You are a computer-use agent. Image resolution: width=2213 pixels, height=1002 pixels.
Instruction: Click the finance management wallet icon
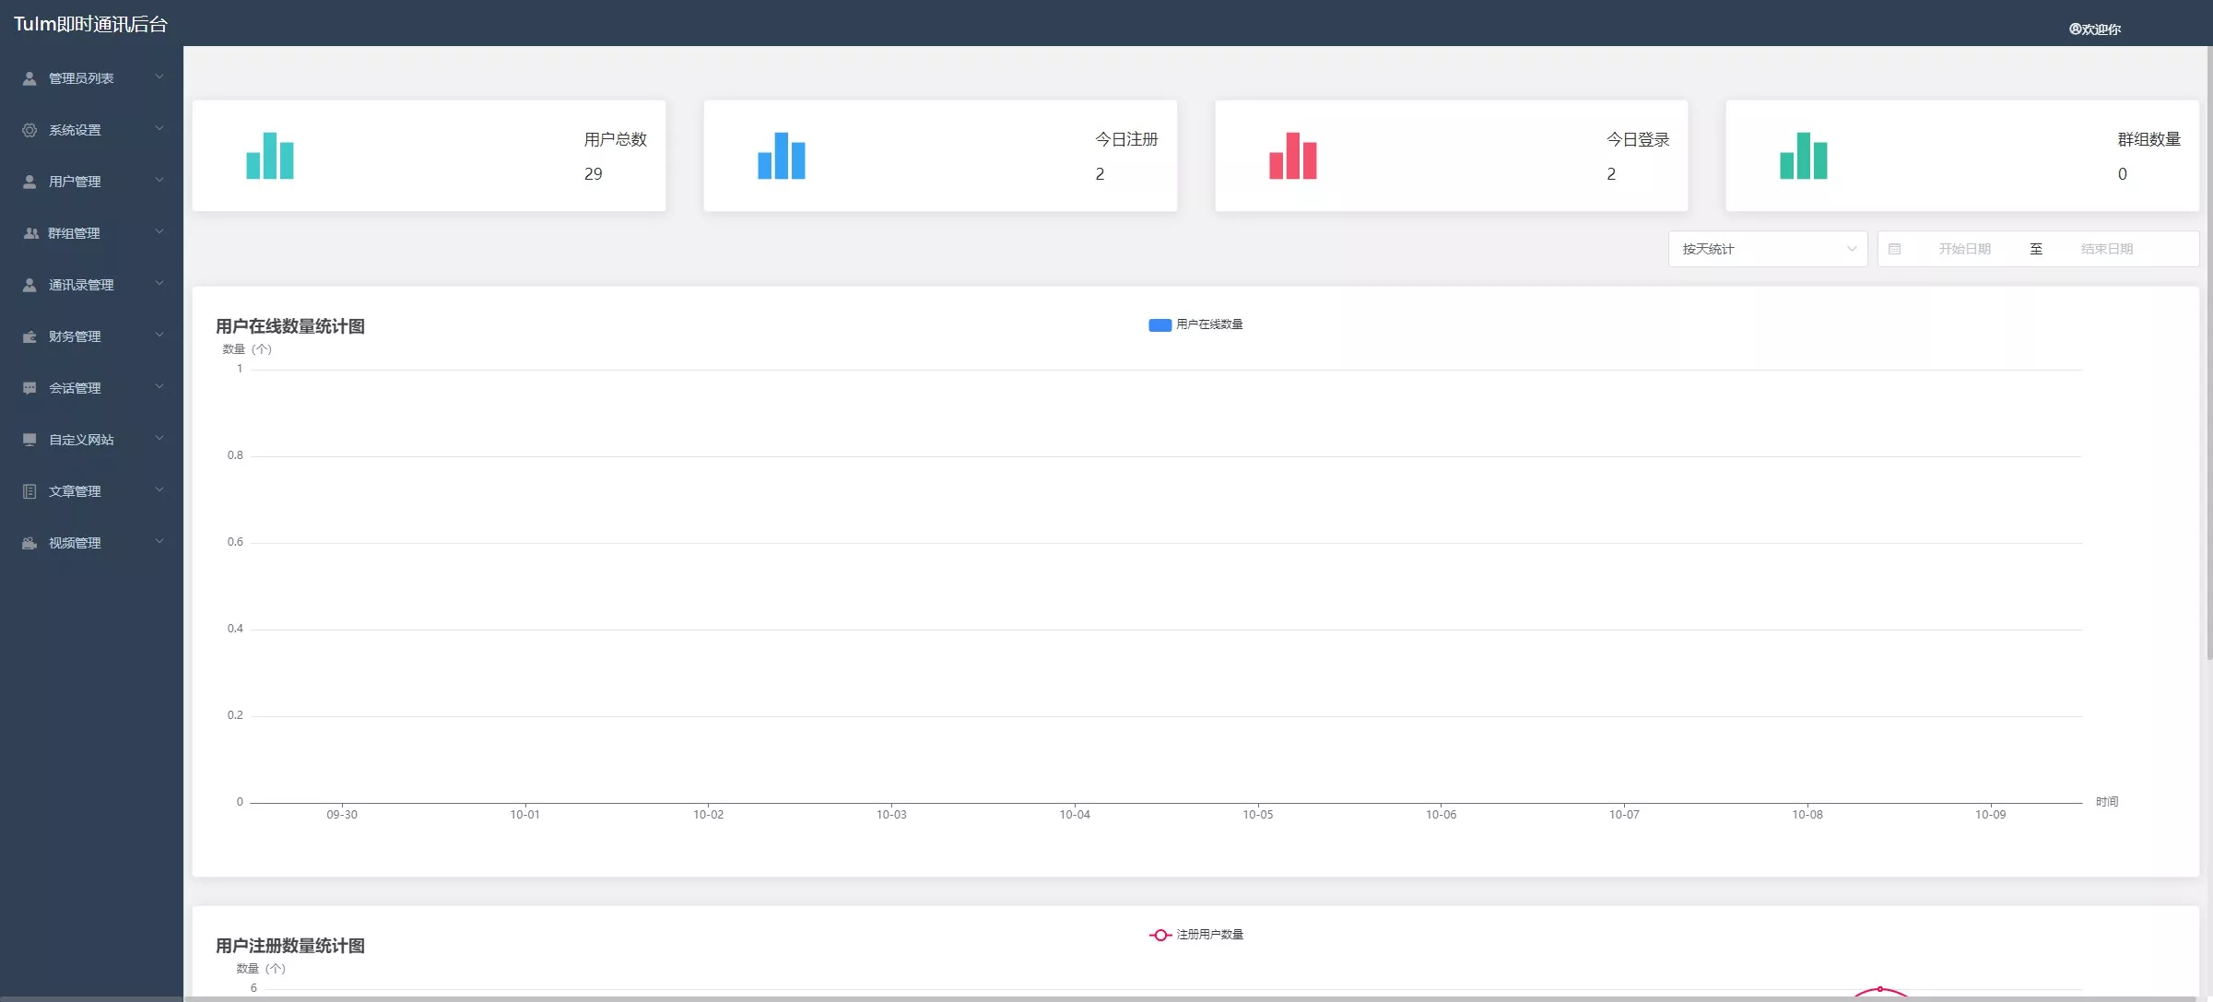point(29,336)
